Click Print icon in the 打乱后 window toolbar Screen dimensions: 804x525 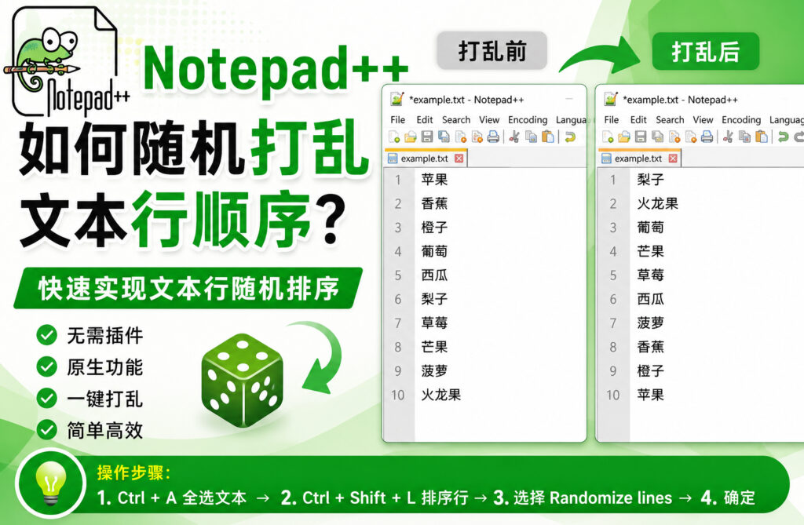707,137
